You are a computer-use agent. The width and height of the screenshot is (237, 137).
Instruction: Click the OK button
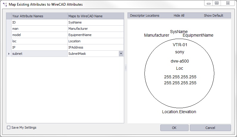174,128
